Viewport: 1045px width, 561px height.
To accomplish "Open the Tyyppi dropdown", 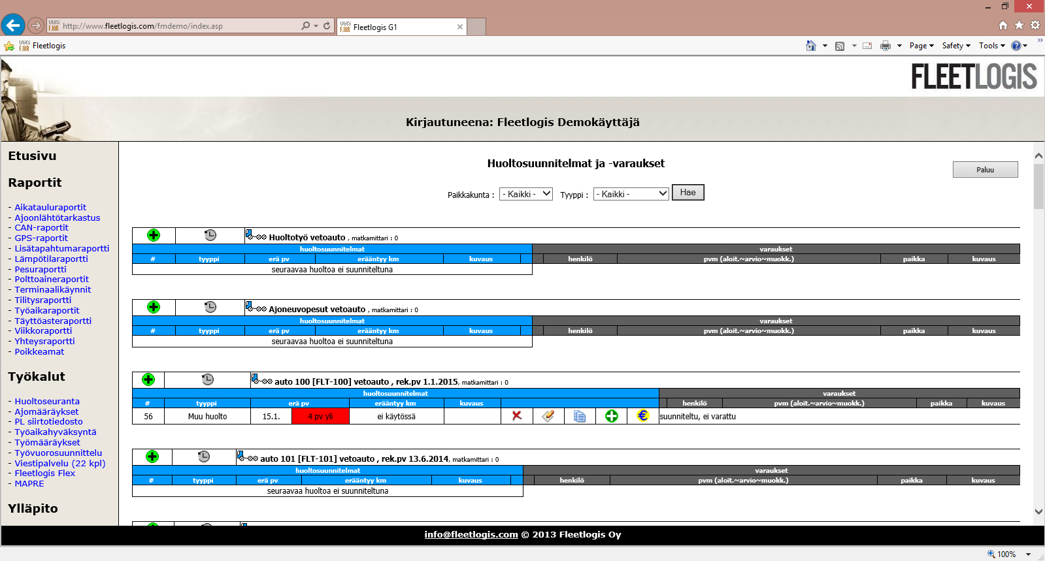I will (x=631, y=194).
